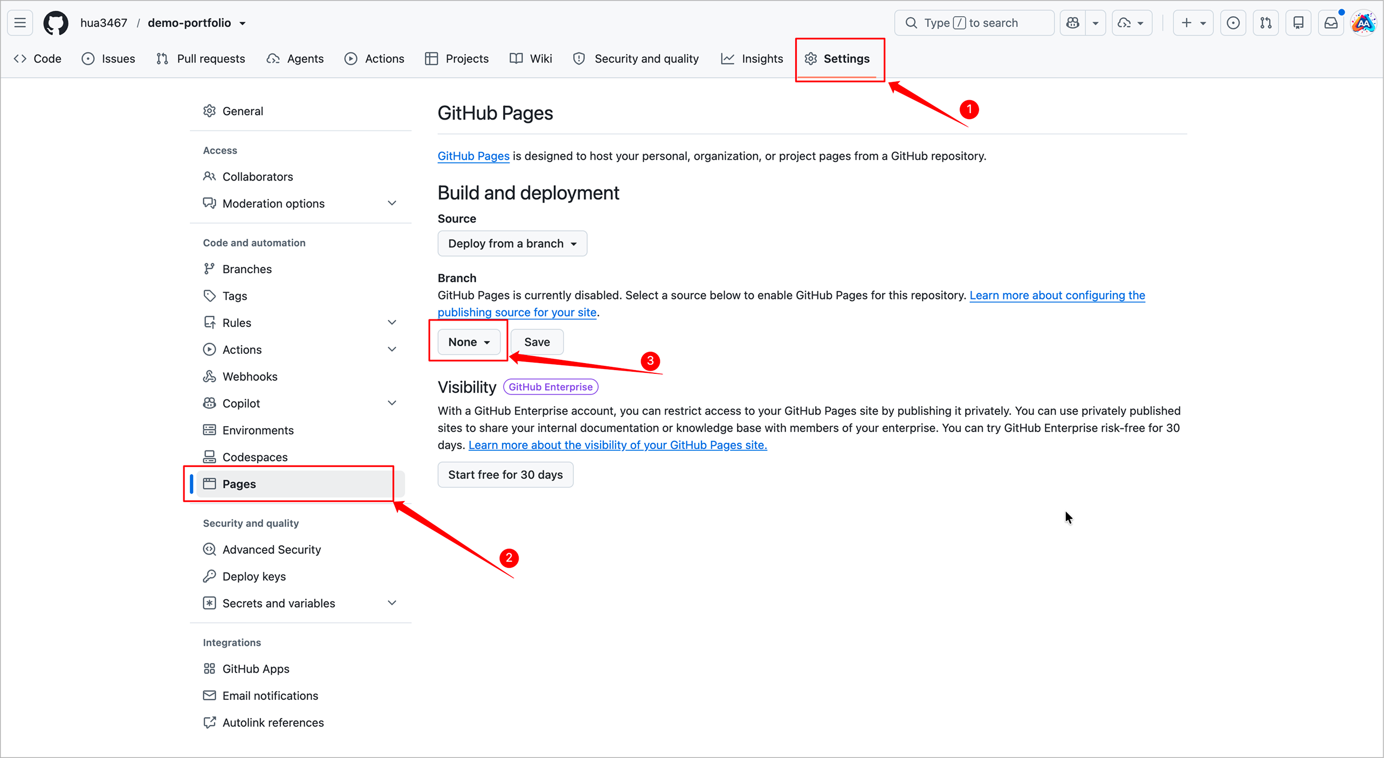
Task: Click the 'Build and deployment' heading
Action: [x=528, y=193]
